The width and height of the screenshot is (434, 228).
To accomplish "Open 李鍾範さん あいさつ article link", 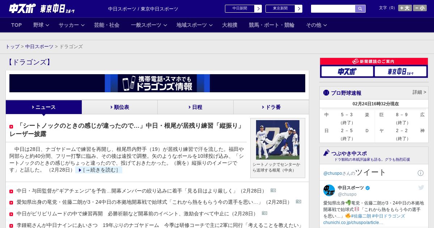I will (159, 225).
